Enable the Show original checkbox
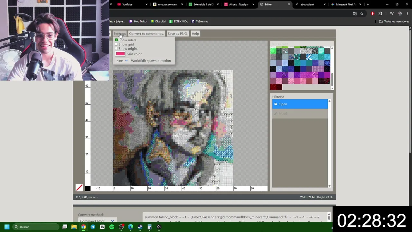This screenshot has width=412, height=232. [x=117, y=49]
